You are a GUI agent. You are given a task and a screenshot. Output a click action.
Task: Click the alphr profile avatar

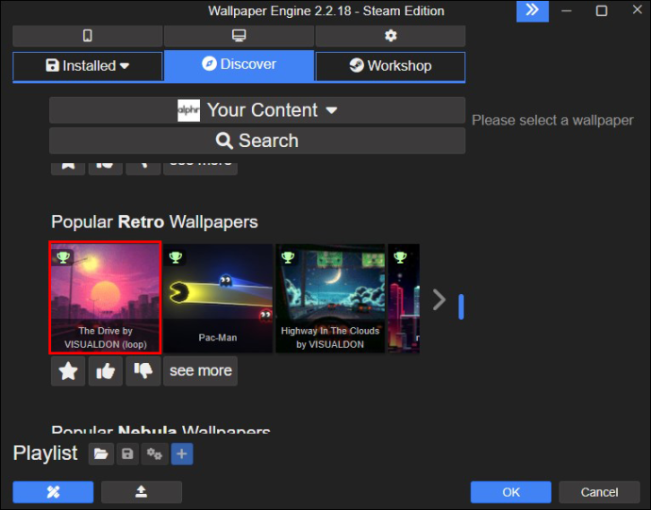coord(189,110)
